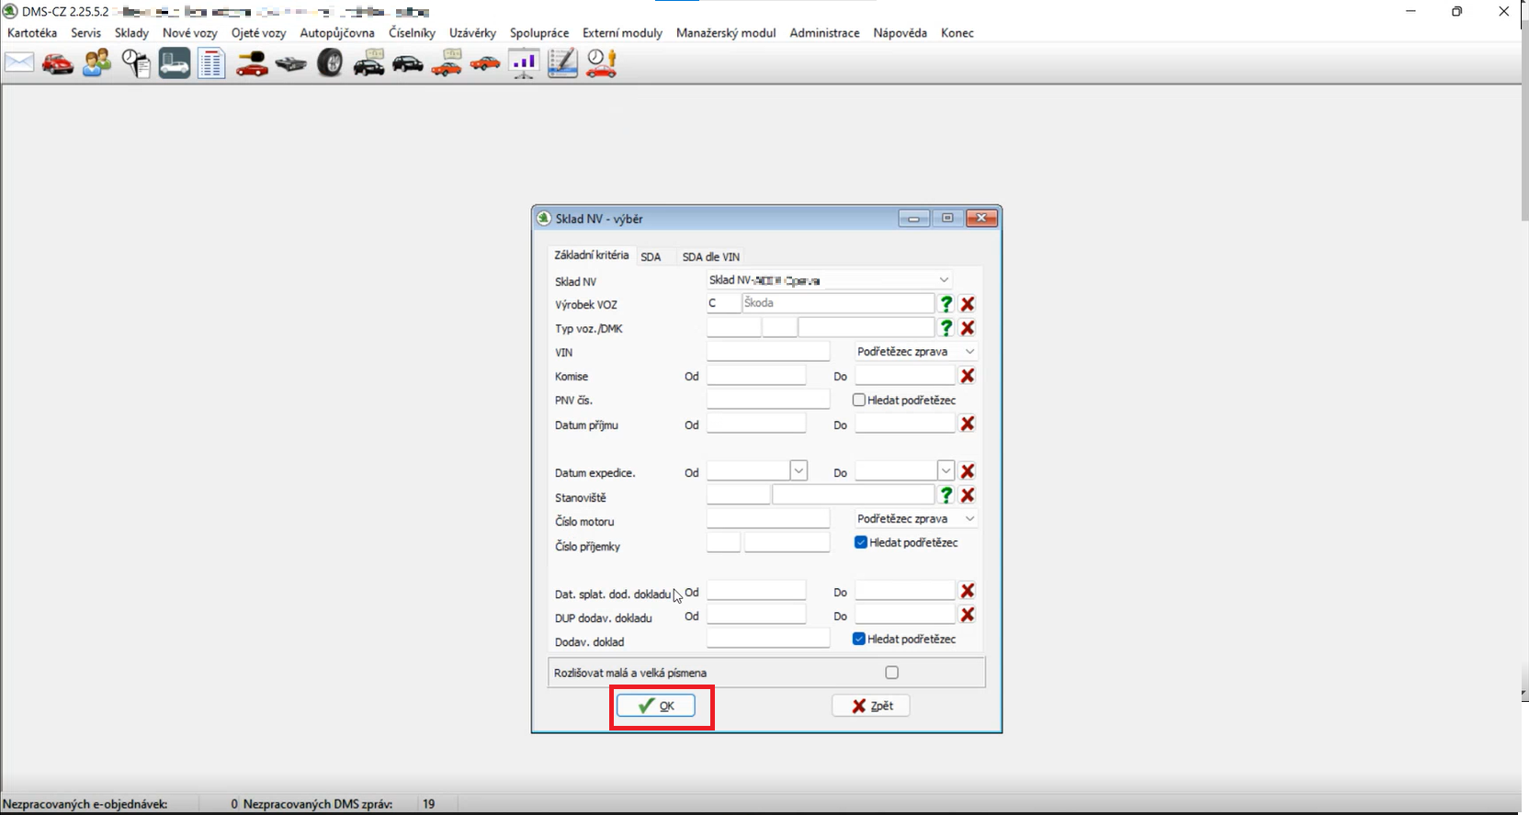The height and width of the screenshot is (815, 1529).
Task: Toggle Rozlišovat malá a velká písmena checkbox
Action: pos(891,673)
